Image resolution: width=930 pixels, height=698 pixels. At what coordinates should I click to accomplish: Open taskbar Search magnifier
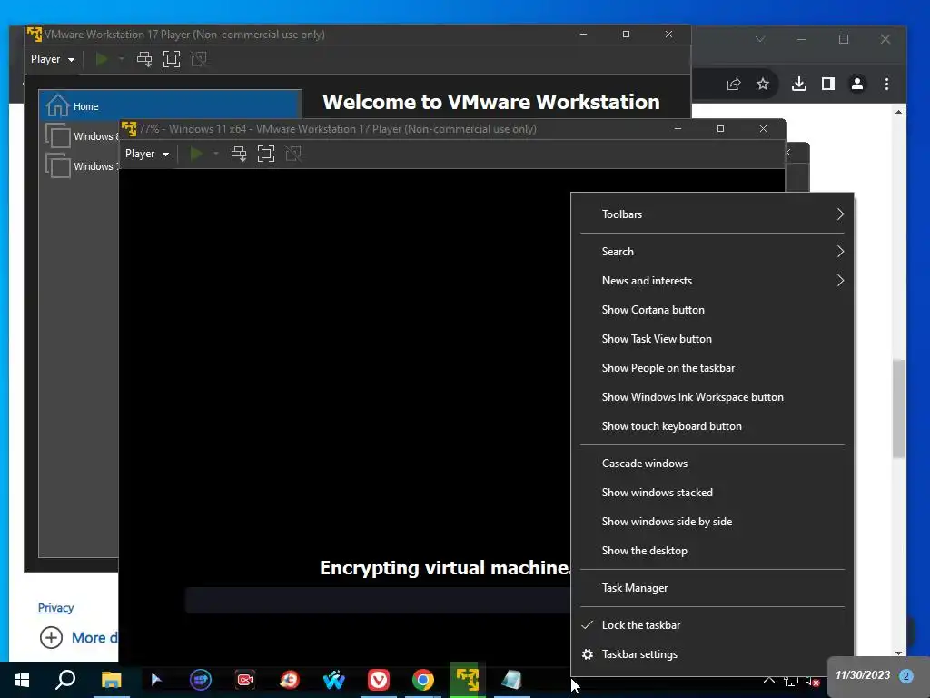click(x=65, y=680)
